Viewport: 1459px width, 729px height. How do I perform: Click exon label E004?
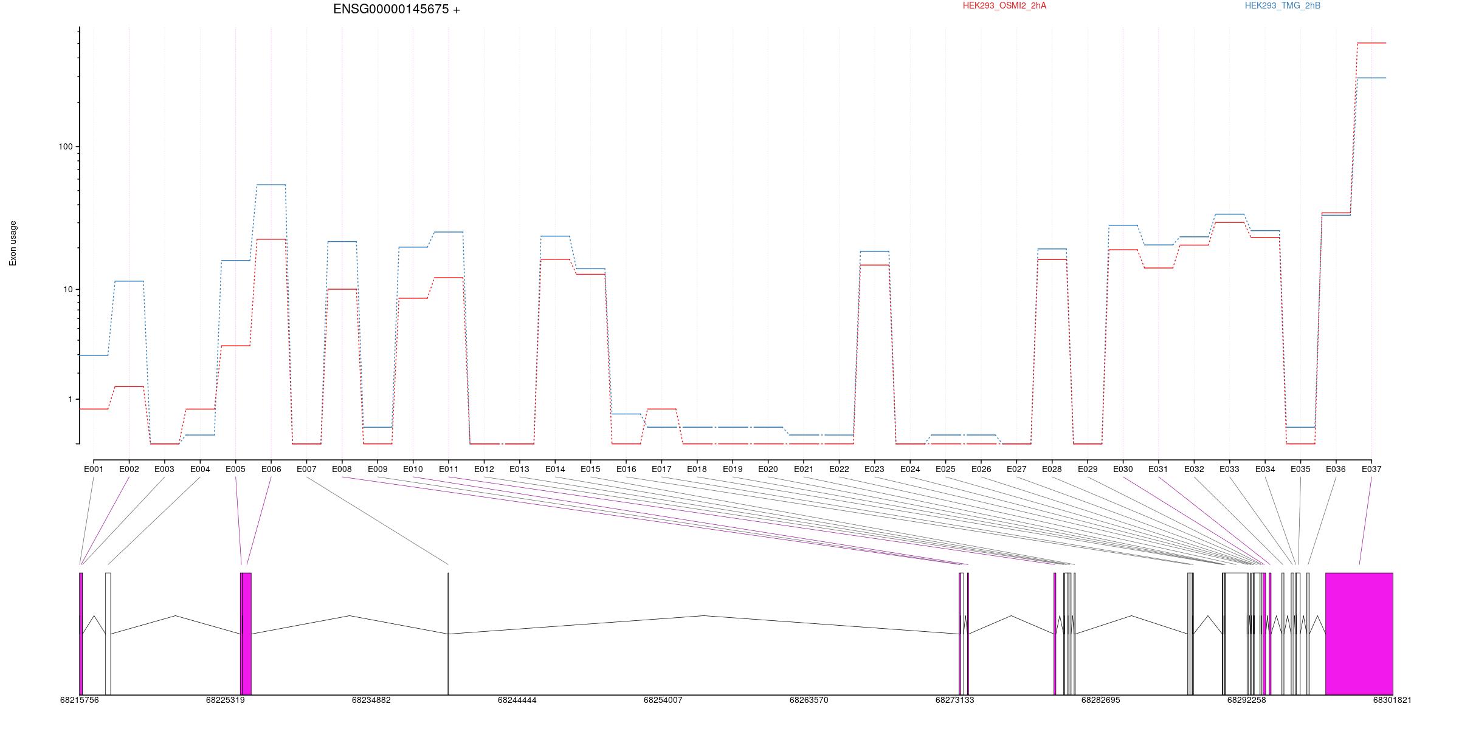(200, 469)
